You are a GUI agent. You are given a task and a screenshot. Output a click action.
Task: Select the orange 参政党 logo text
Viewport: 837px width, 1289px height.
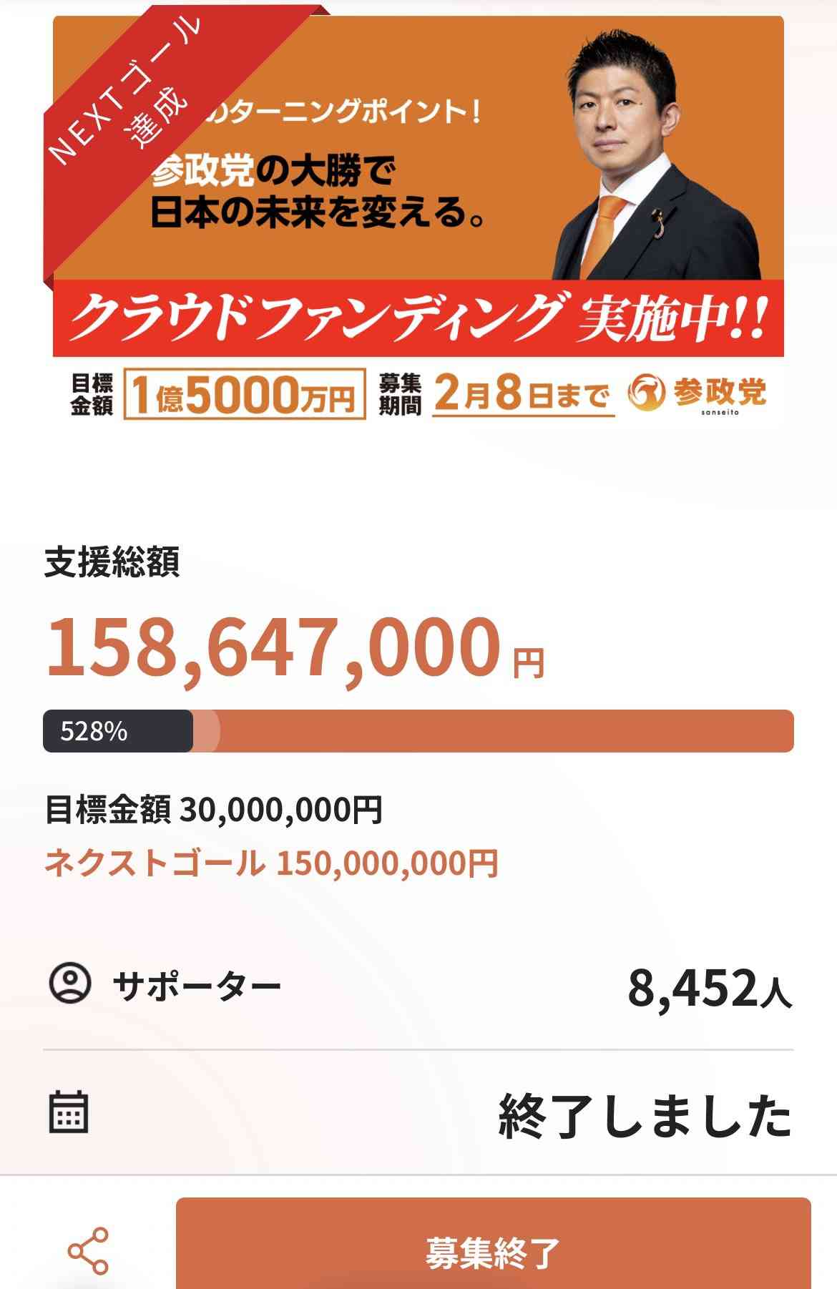coord(723,393)
